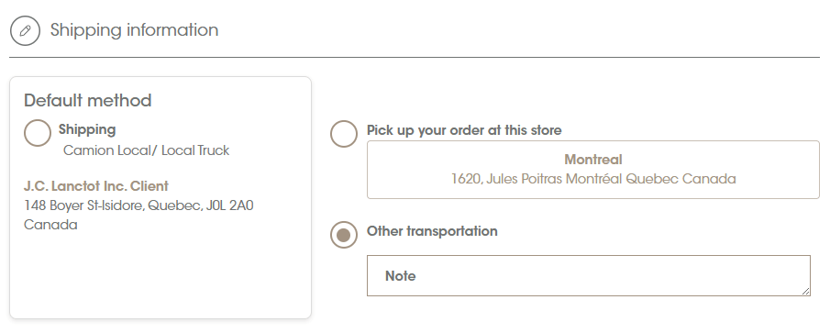Click the Other transportation label
The width and height of the screenshot is (830, 333).
pos(432,231)
